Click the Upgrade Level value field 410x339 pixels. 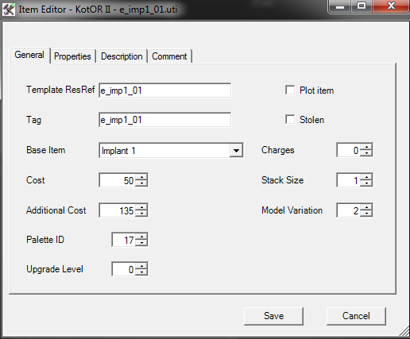[124, 269]
